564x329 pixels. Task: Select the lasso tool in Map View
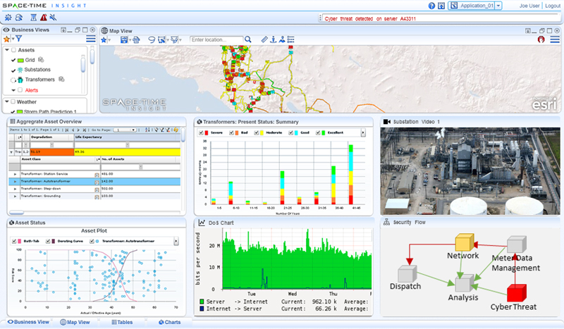[x=152, y=39]
